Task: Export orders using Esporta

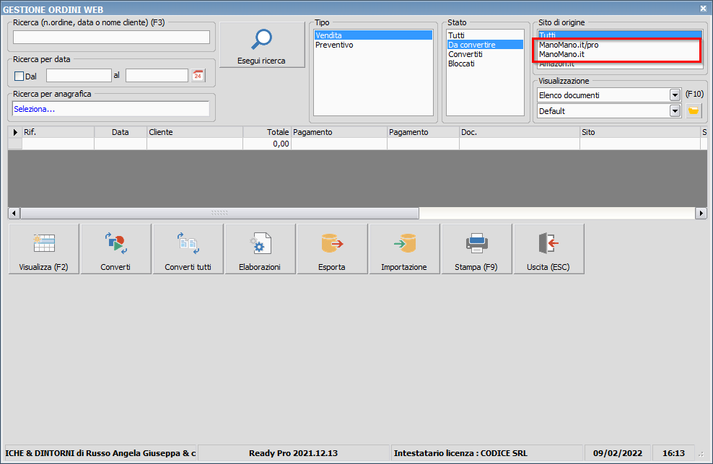Action: (332, 249)
